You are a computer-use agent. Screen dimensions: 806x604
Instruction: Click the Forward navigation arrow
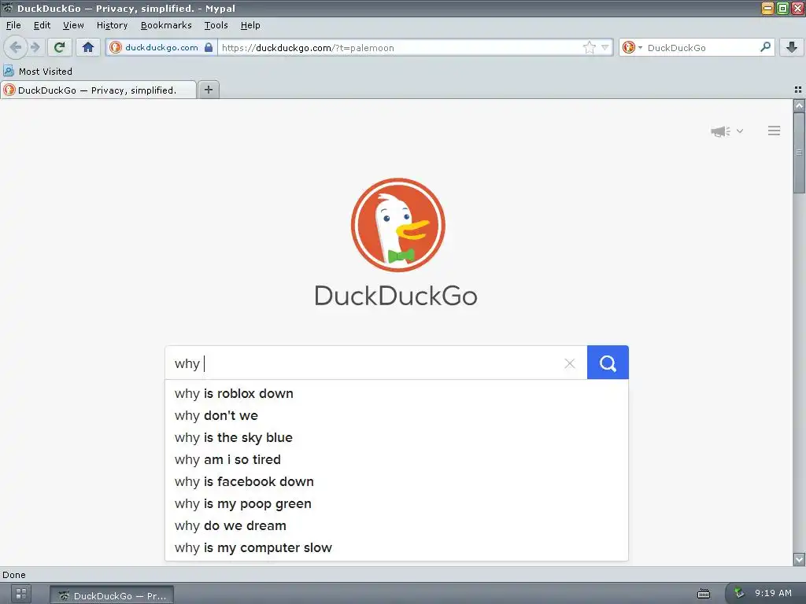pyautogui.click(x=35, y=47)
